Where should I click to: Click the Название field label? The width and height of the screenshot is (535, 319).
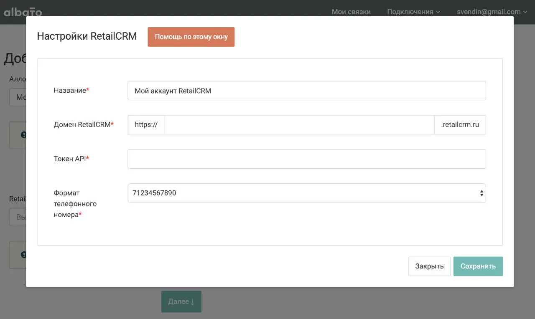(71, 90)
